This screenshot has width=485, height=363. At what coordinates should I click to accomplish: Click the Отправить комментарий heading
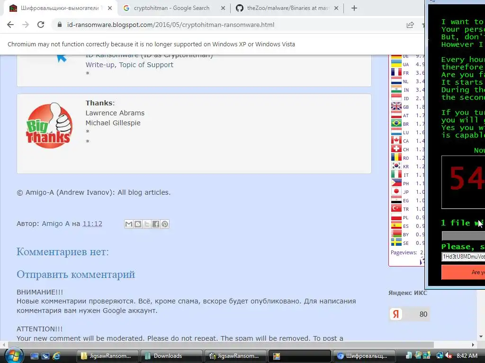pos(76,275)
